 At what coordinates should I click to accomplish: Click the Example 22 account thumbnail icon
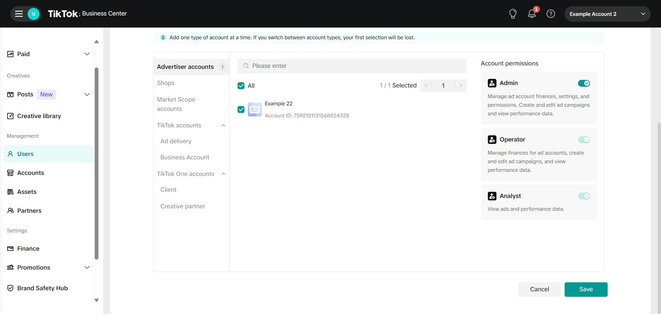point(254,109)
